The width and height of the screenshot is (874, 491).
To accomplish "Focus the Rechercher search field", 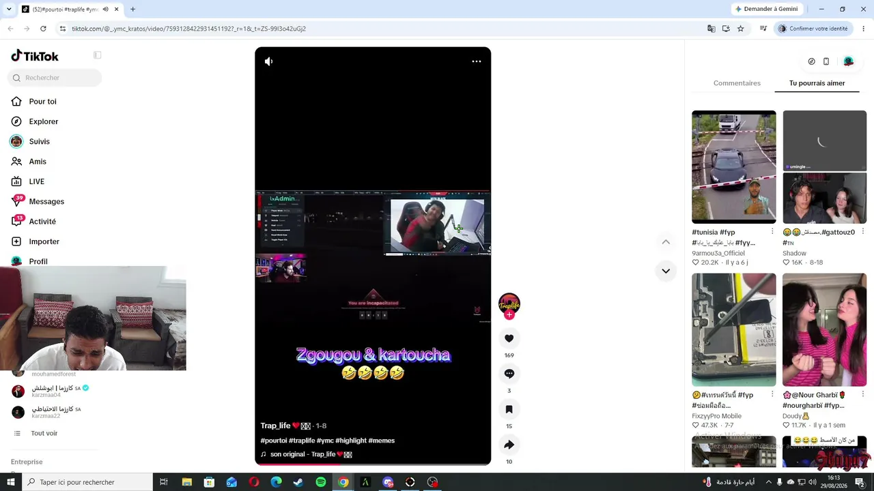I will coord(55,78).
